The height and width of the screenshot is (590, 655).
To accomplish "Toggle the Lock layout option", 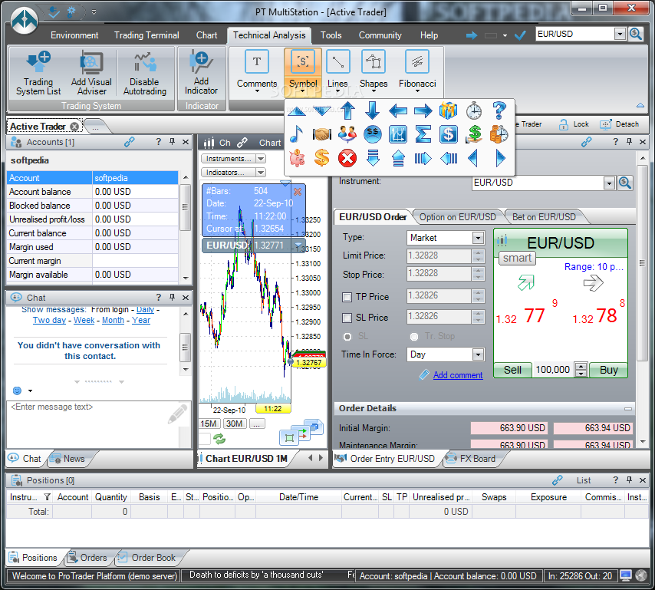I will (x=574, y=124).
